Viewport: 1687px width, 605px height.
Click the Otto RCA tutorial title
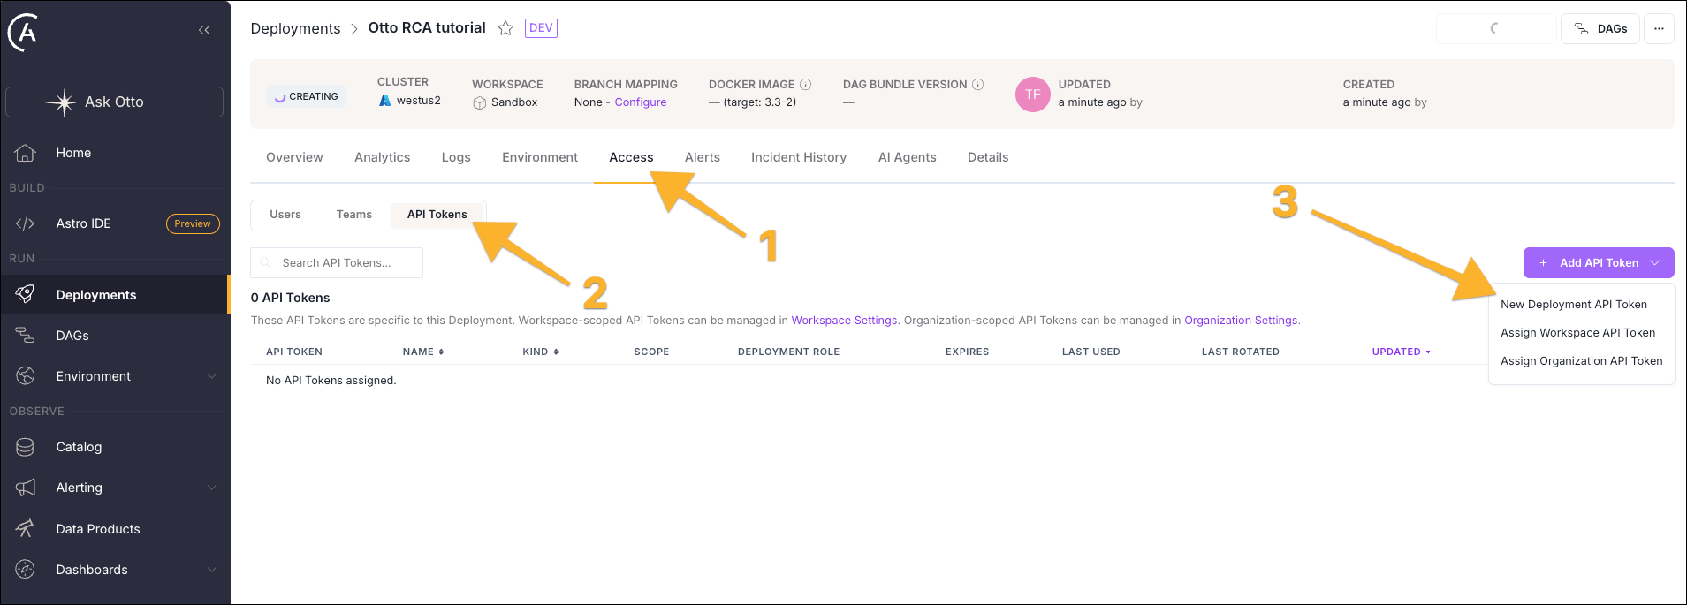coord(427,28)
